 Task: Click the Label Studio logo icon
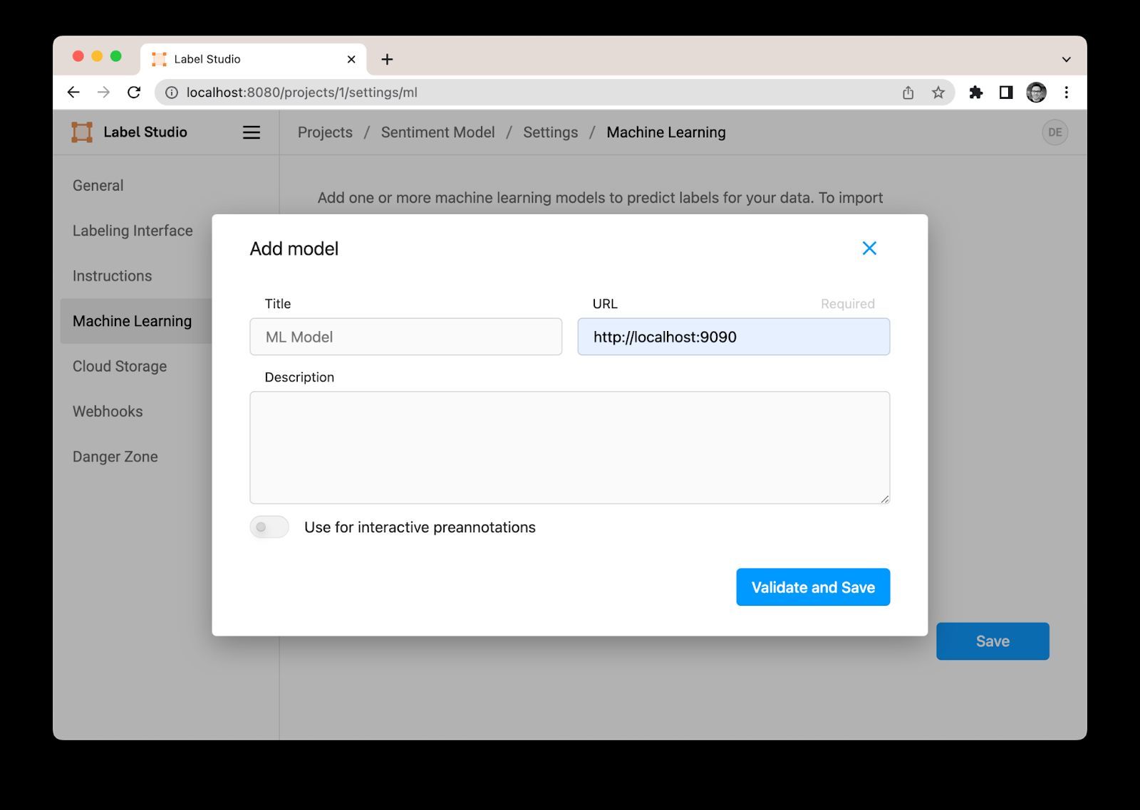click(82, 132)
